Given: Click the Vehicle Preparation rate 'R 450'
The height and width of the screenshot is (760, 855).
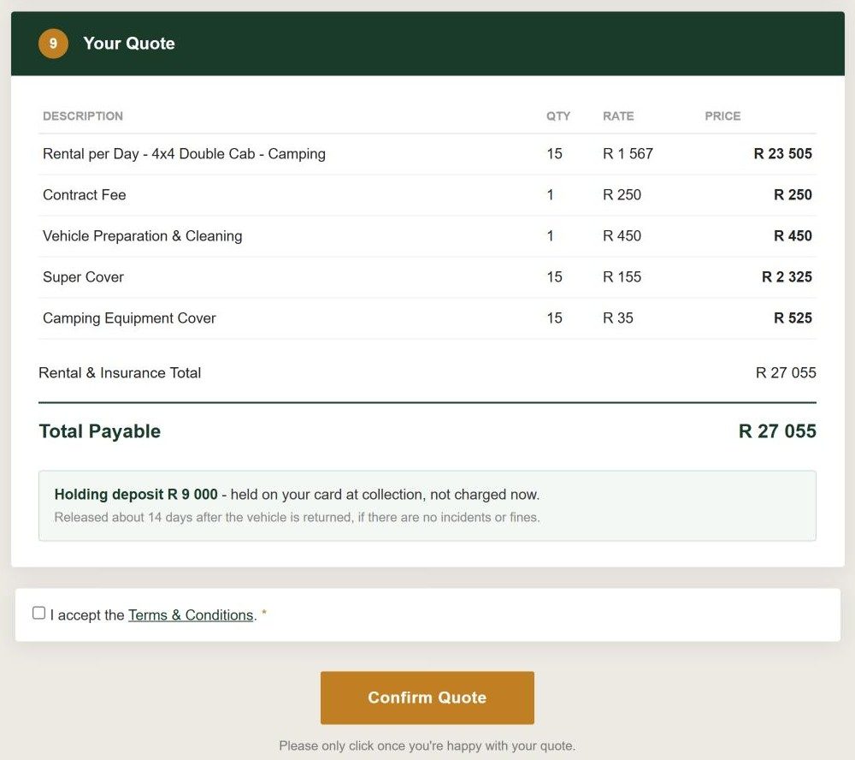Looking at the screenshot, I should tap(622, 236).
